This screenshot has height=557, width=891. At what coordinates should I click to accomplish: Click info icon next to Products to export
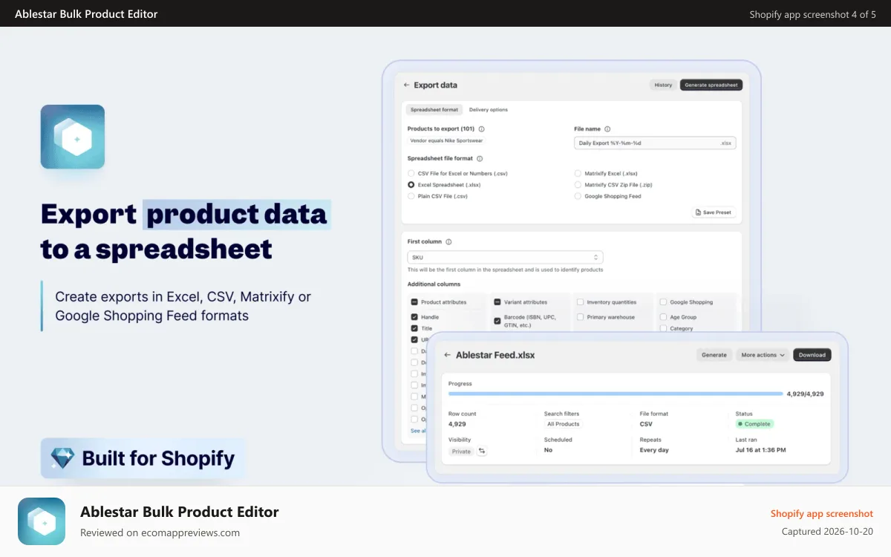(x=482, y=129)
